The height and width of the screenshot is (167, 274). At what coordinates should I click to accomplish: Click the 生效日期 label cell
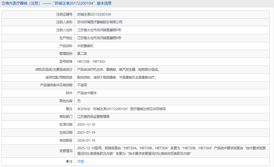click(x=38, y=132)
